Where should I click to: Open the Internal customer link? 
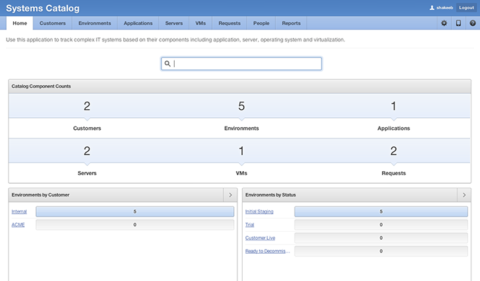19,212
